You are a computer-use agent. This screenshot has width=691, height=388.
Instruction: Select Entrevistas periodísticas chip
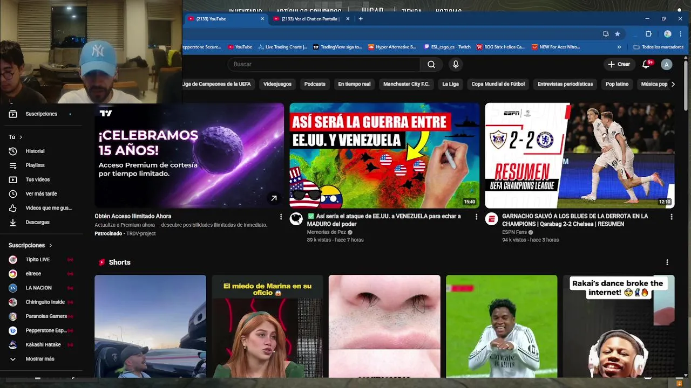click(x=565, y=84)
